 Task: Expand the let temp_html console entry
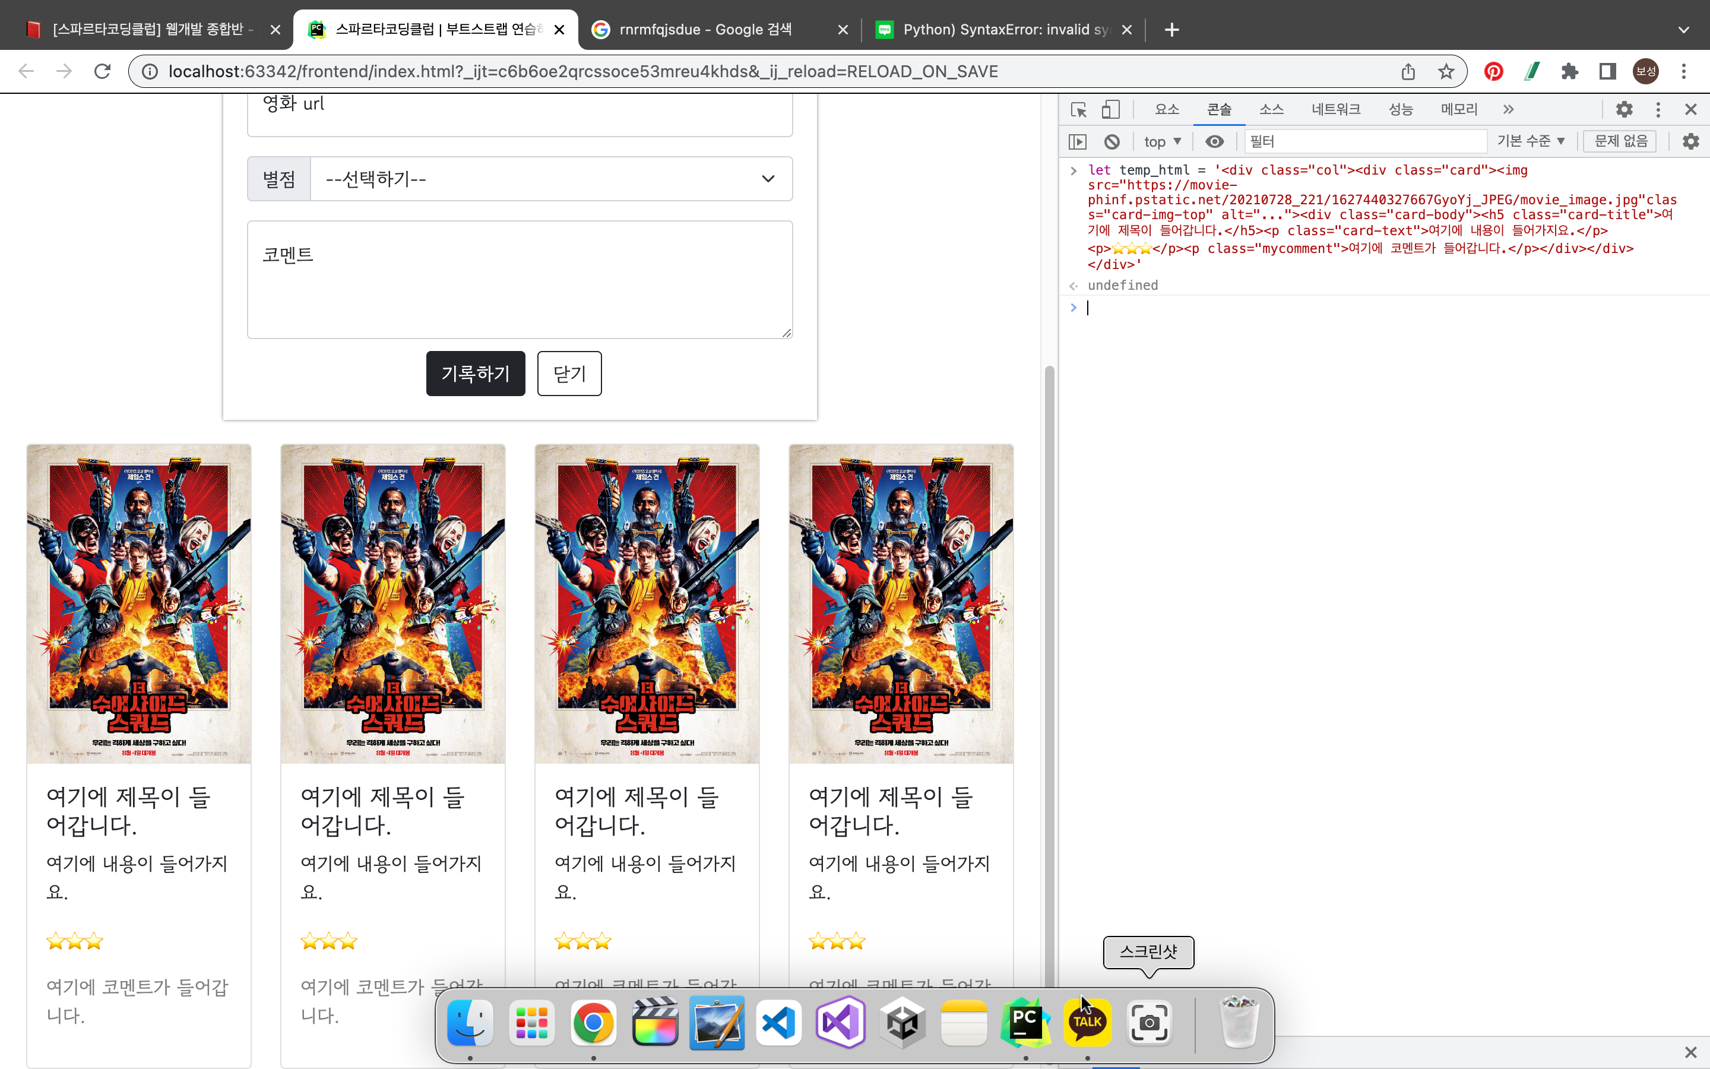[1074, 170]
